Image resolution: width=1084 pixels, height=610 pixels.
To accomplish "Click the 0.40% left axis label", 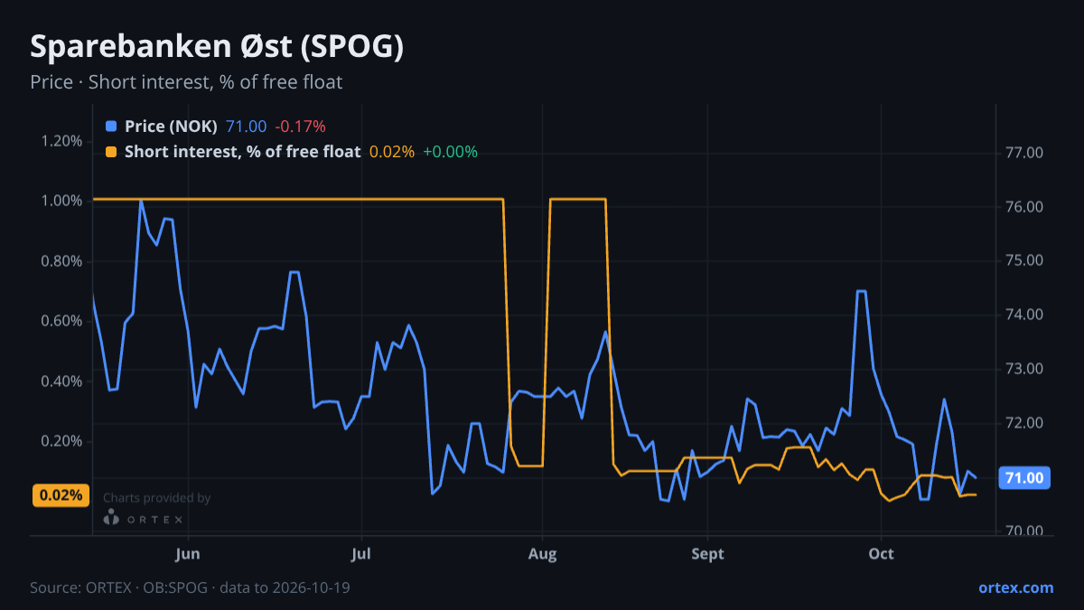I will [61, 381].
